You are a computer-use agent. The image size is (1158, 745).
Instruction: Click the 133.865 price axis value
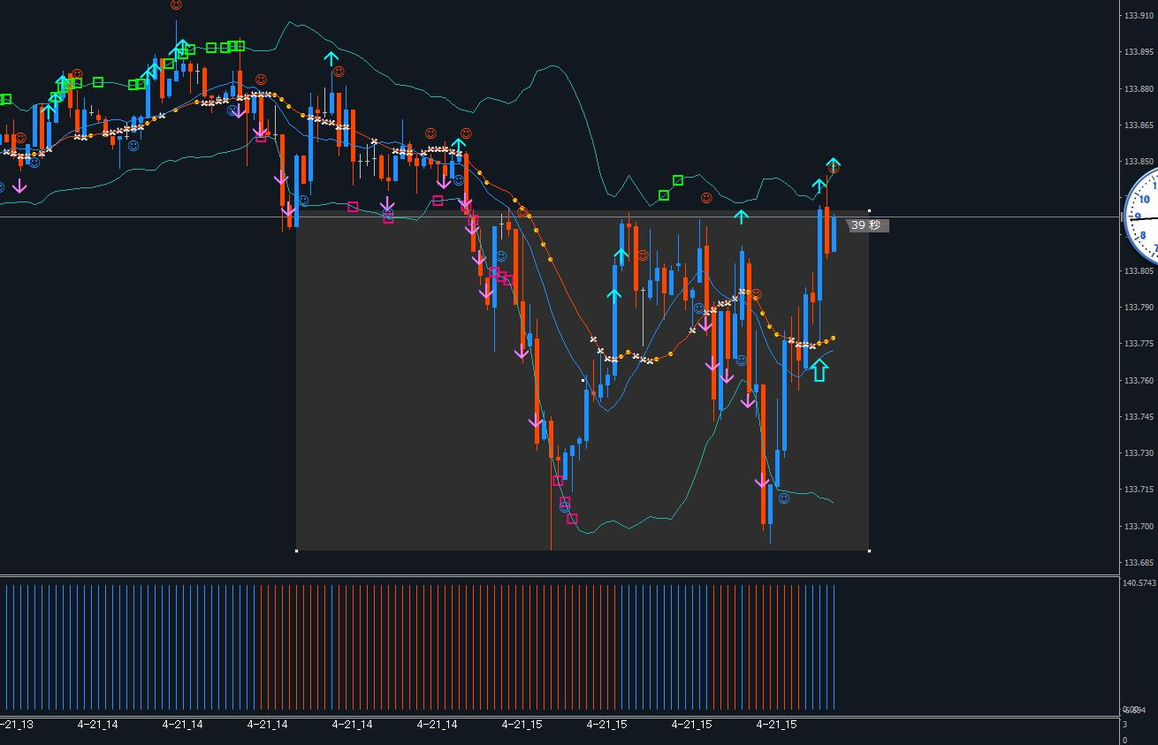click(x=1139, y=125)
